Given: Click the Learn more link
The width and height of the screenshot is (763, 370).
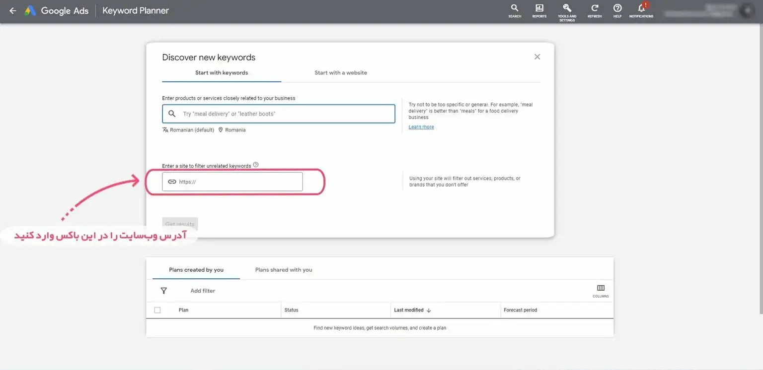Looking at the screenshot, I should [421, 127].
